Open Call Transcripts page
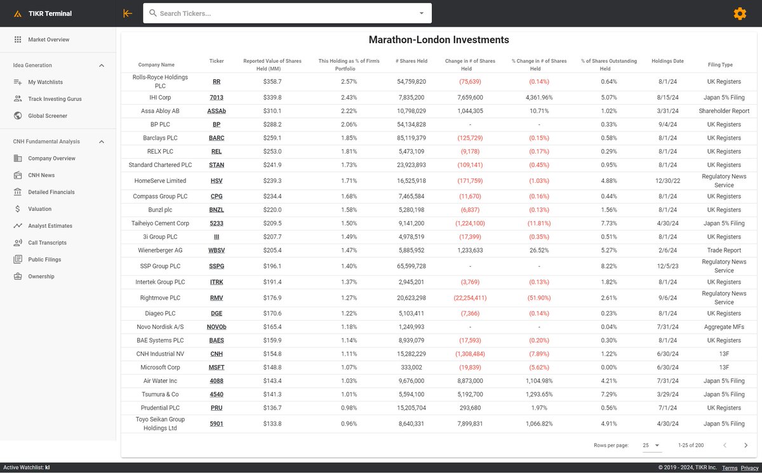Screen dimensions: 762x473 tap(47, 243)
